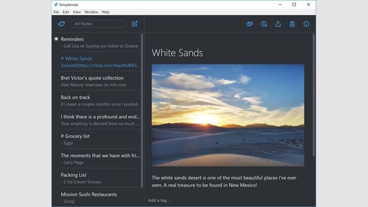Click the sunset desert image
The height and width of the screenshot is (207, 368).
(x=228, y=115)
